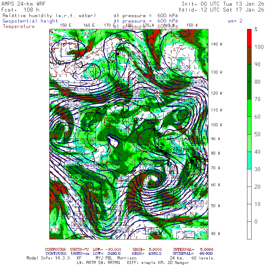Click the 3900 contour label box
This screenshot has height=266, width=266.
pyautogui.click(x=140, y=93)
